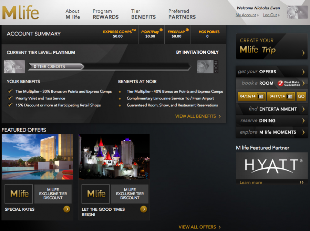Open the check-out date calendar icon
The image size is (310, 231).
coord(290,96)
